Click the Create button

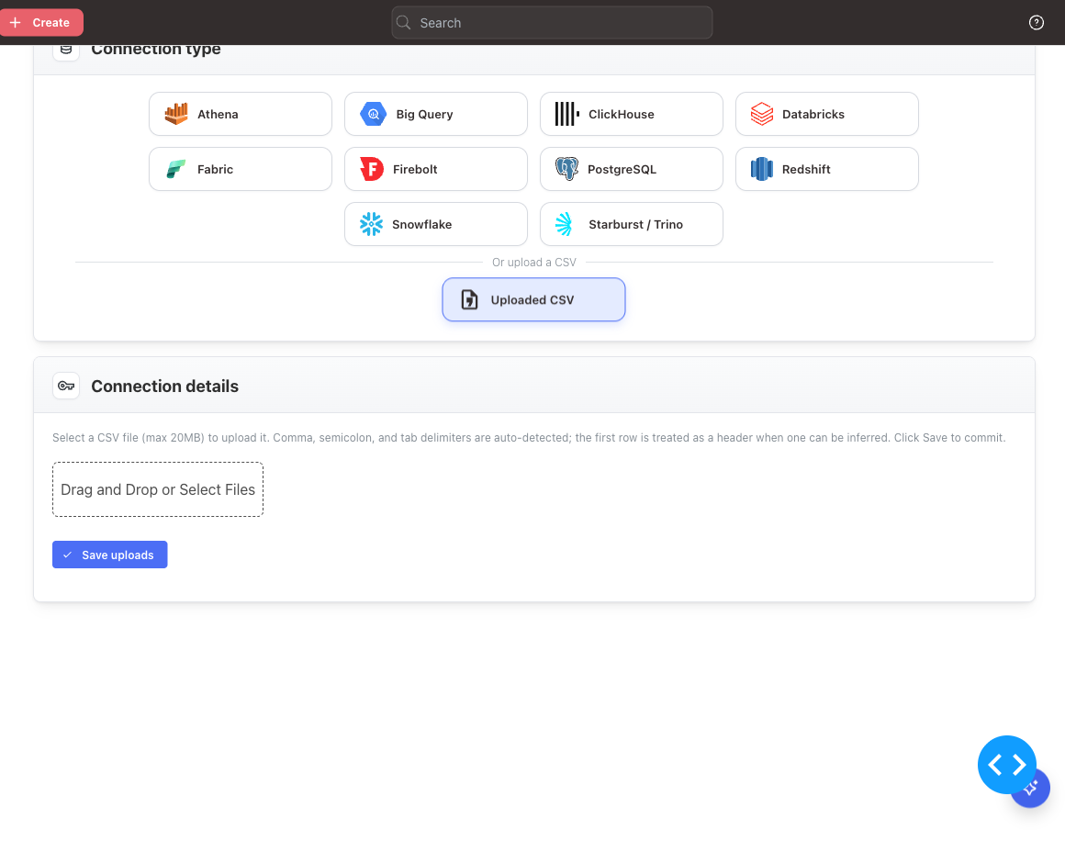tap(41, 22)
